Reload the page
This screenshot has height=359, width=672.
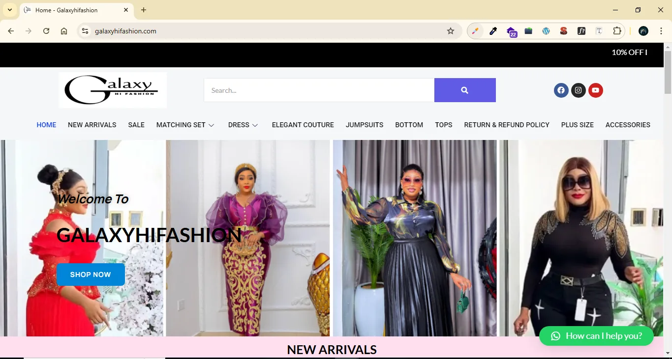coord(46,31)
